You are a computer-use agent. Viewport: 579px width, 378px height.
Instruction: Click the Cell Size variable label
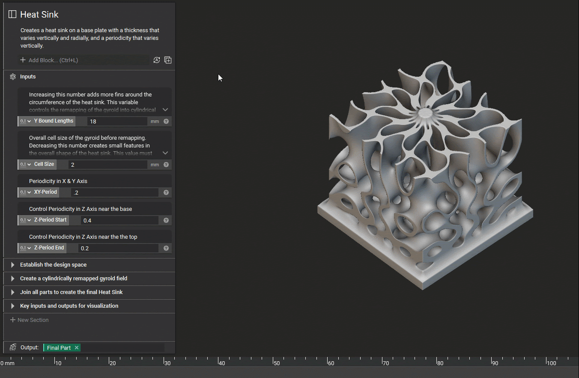click(44, 164)
